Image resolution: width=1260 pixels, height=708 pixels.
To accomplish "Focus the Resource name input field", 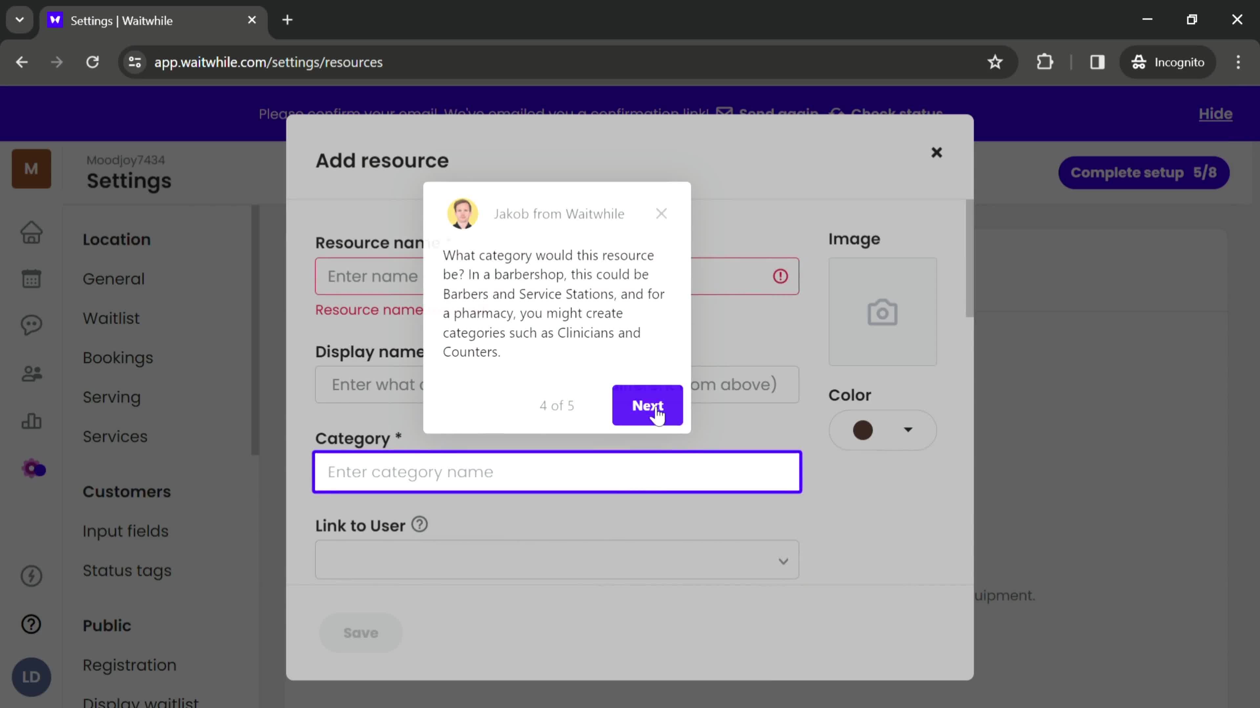I will coord(556,276).
